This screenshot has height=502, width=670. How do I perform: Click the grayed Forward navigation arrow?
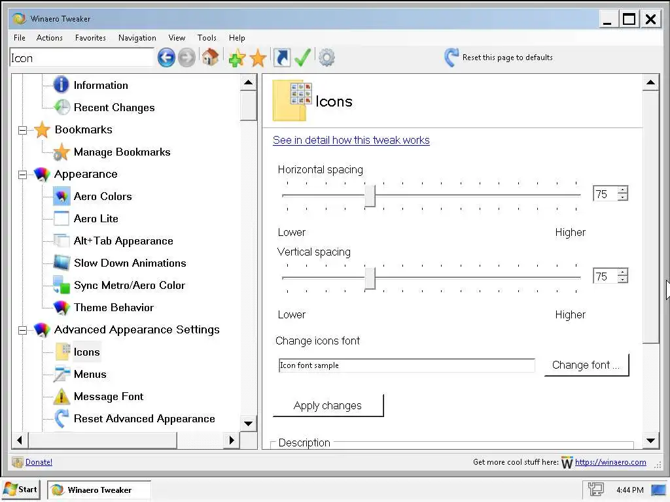tap(186, 58)
